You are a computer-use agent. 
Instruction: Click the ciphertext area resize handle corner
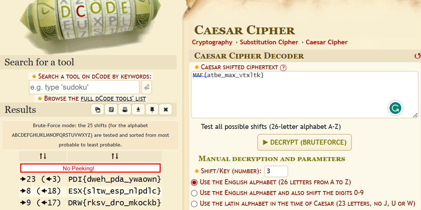415,115
